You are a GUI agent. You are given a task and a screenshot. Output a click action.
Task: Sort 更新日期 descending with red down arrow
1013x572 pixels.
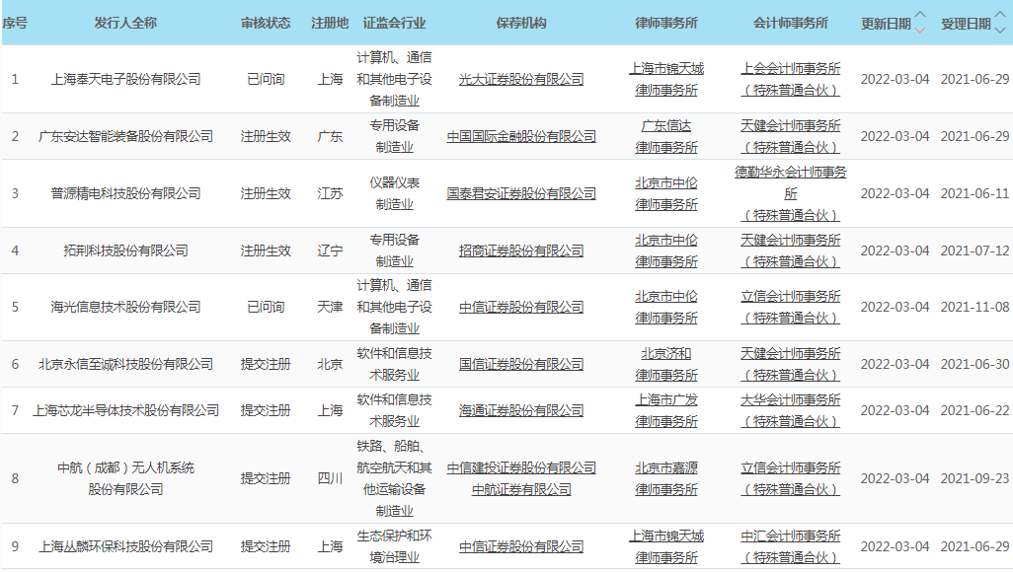click(x=920, y=30)
